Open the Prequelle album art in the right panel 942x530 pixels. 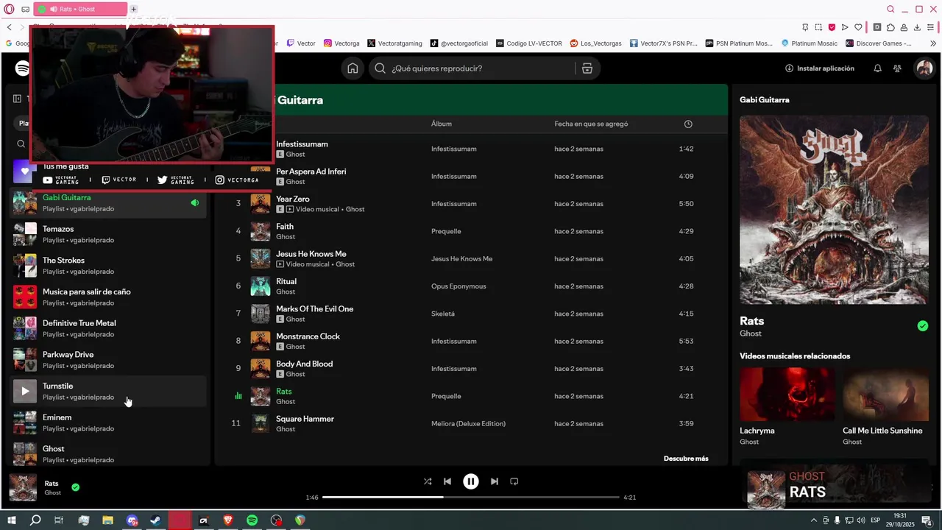click(x=834, y=210)
